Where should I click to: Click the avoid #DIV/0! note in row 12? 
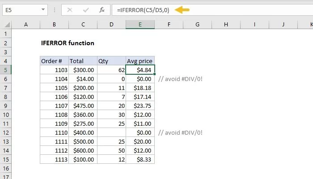pos(180,132)
